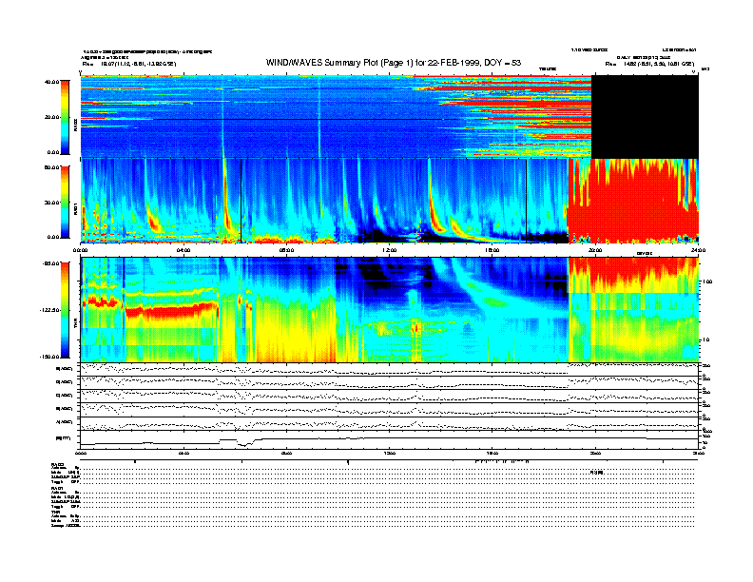This screenshot has height=582, width=753.
Task: Click the red horizontal band in the TNR panel near 02:00
Action: point(170,312)
